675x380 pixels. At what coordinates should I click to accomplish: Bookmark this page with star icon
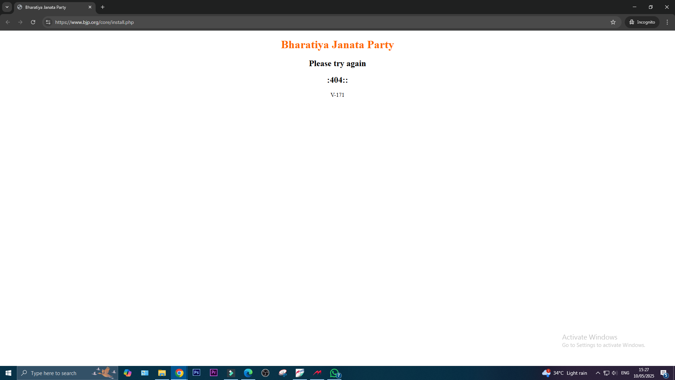coord(613,22)
